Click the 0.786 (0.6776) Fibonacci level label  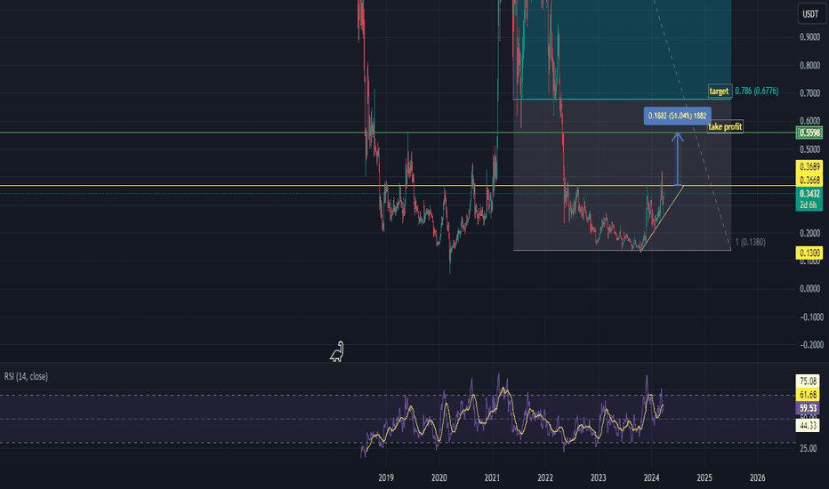(757, 91)
